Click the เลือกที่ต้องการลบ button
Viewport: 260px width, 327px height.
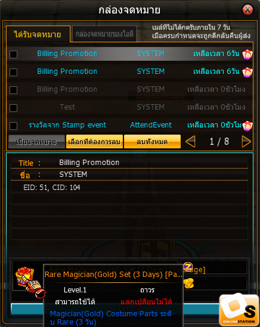pos(94,142)
